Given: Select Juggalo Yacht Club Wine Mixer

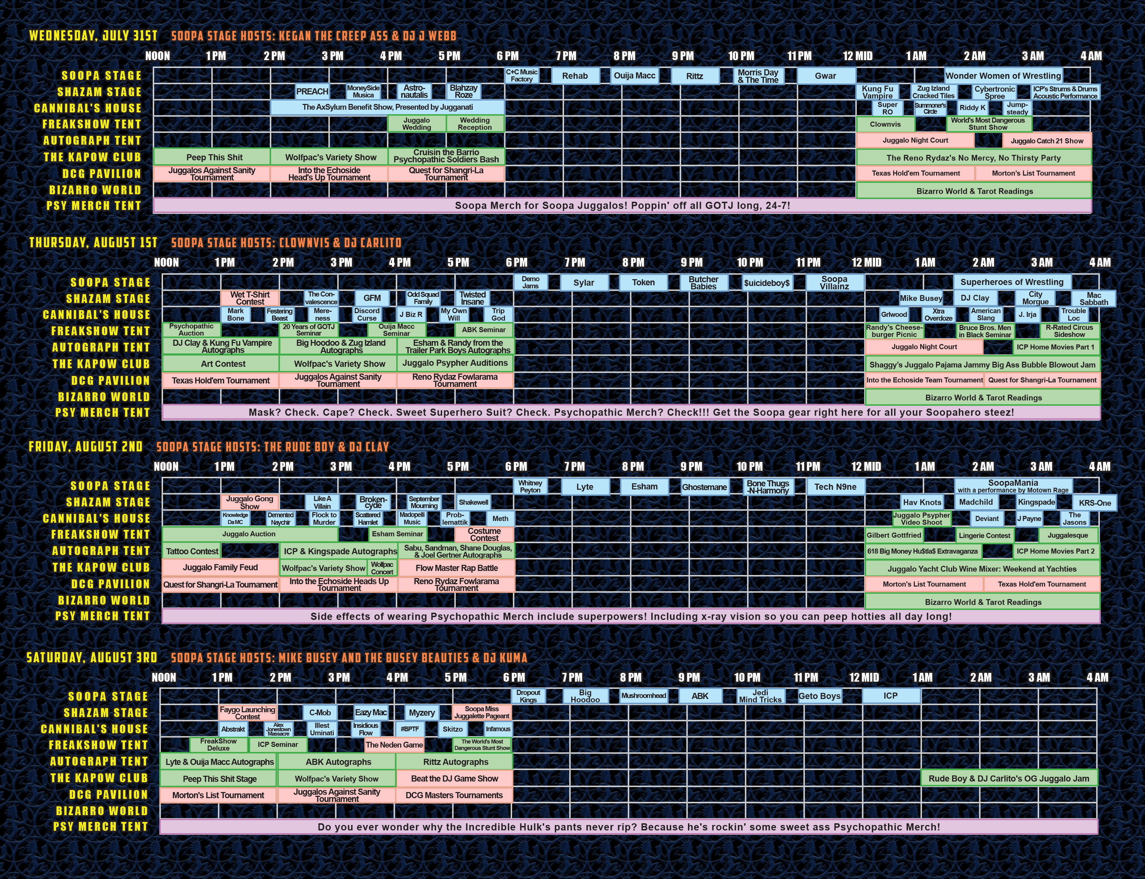Looking at the screenshot, I should coord(982,569).
